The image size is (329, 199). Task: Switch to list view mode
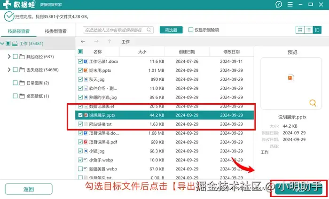[x=309, y=30]
